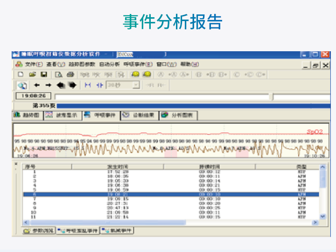336x252 pixels.
Task: Select the 呼吸紊乱事件 bottom tab
Action: (x=78, y=231)
